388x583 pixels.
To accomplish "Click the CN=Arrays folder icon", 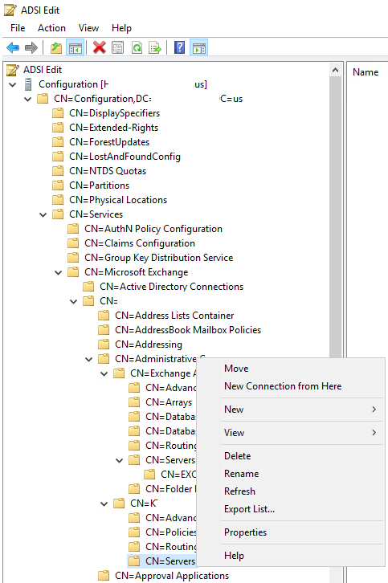I will click(x=134, y=402).
